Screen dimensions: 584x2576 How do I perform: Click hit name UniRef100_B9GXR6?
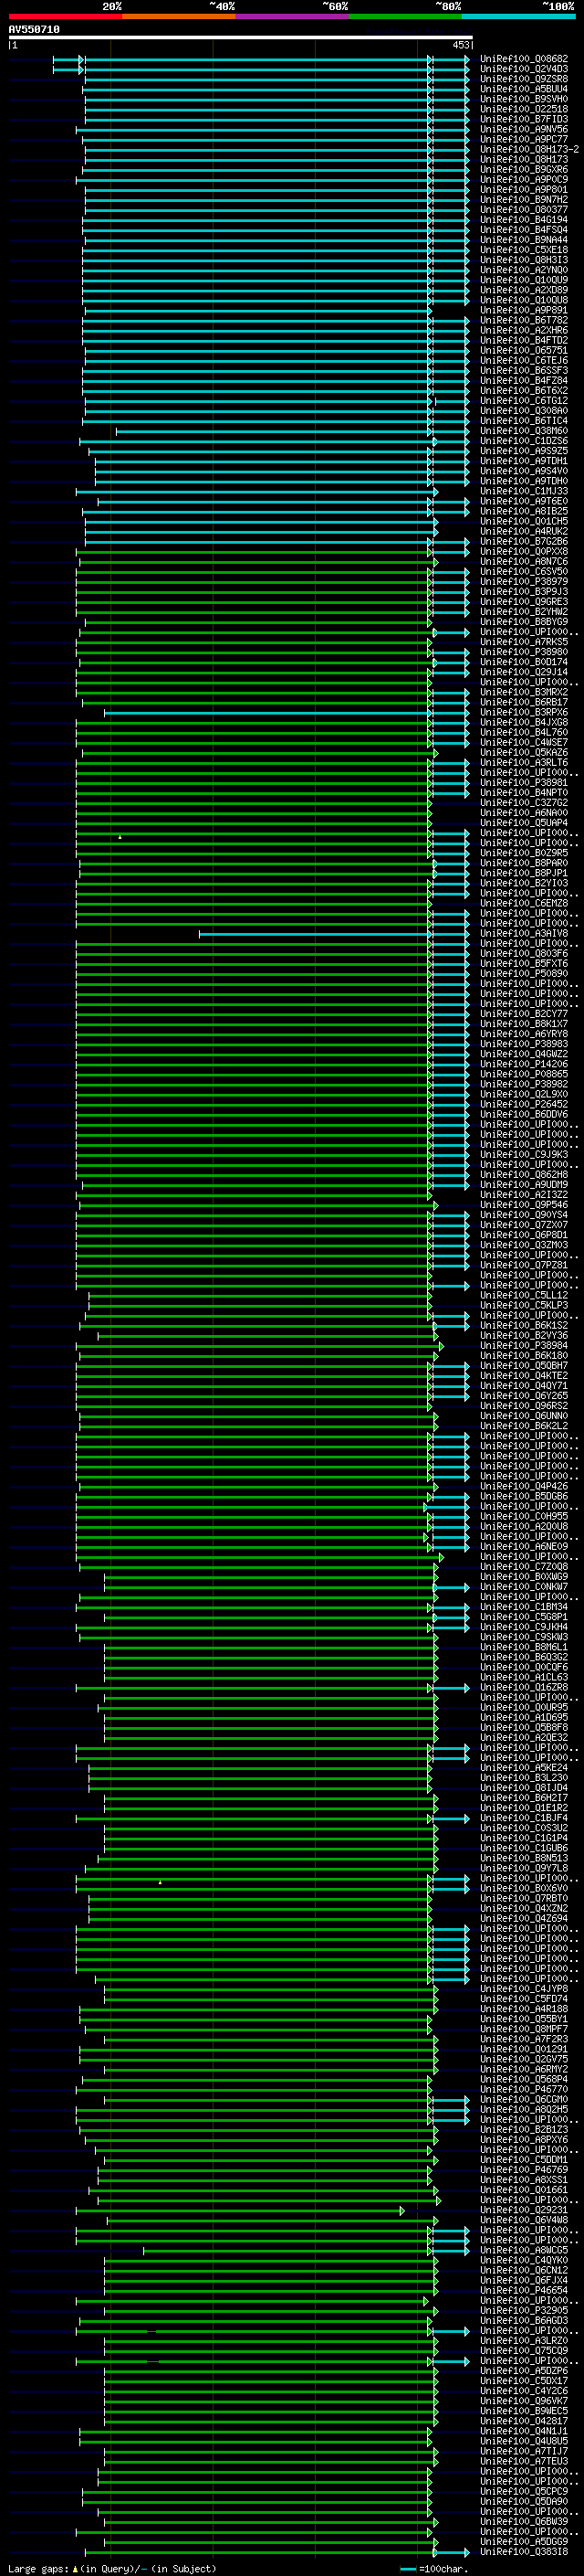click(524, 170)
